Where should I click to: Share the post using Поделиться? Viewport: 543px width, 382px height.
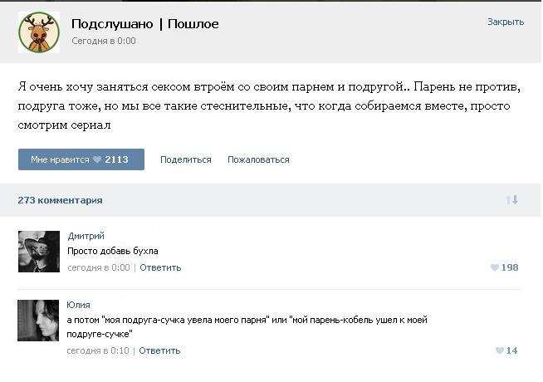(186, 159)
